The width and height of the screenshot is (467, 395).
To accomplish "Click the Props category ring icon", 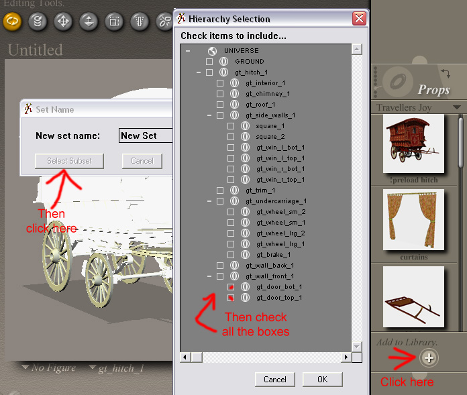I will [x=398, y=81].
